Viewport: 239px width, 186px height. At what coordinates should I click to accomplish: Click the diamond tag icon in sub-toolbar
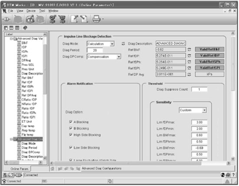(25, 28)
